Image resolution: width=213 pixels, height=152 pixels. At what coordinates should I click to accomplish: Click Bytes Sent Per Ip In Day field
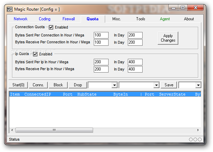(x=135, y=62)
